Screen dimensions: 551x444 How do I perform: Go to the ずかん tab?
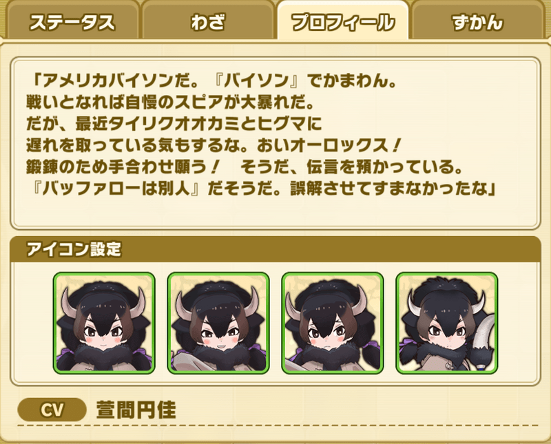point(478,22)
